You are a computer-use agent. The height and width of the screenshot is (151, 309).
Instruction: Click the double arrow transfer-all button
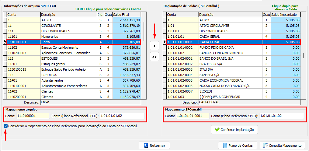[154, 57]
